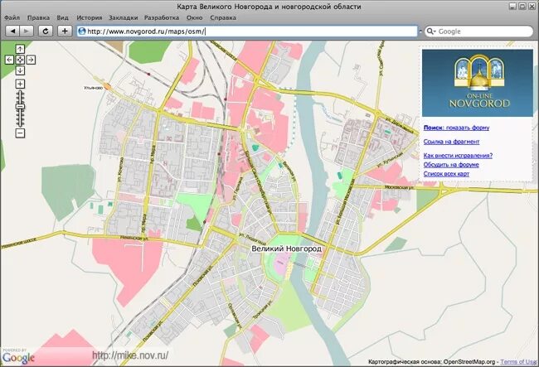Open the Обсудить на форуме link

[x=451, y=165]
